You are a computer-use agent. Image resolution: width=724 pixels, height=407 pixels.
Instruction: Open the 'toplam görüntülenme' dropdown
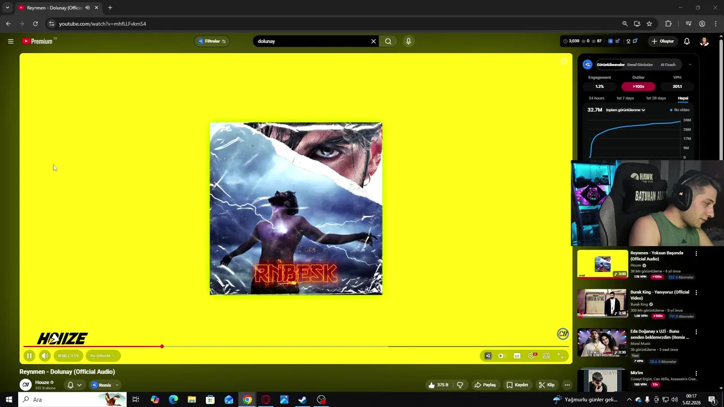[626, 110]
